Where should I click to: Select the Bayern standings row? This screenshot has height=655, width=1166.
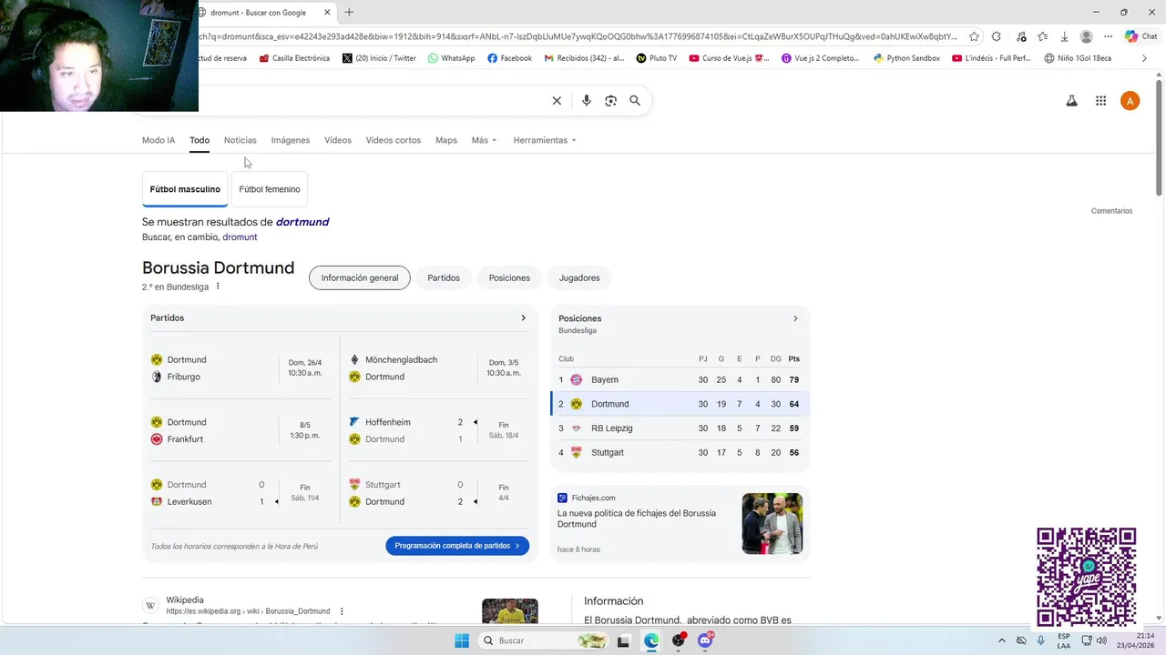(x=680, y=379)
